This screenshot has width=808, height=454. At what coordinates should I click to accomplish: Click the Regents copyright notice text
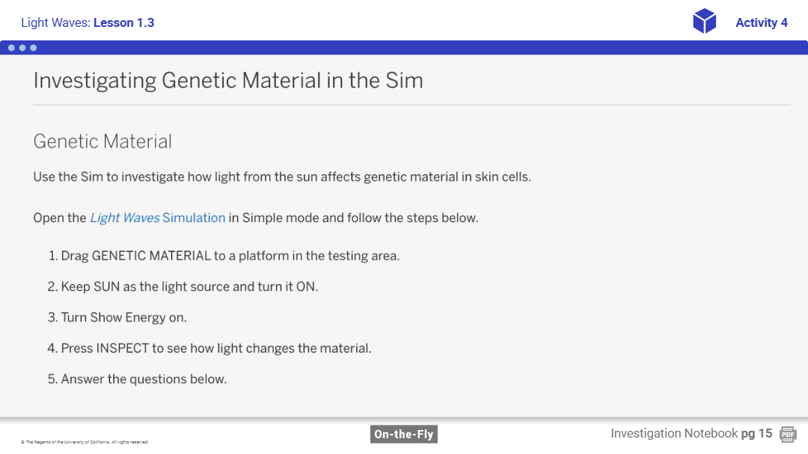pos(85,442)
